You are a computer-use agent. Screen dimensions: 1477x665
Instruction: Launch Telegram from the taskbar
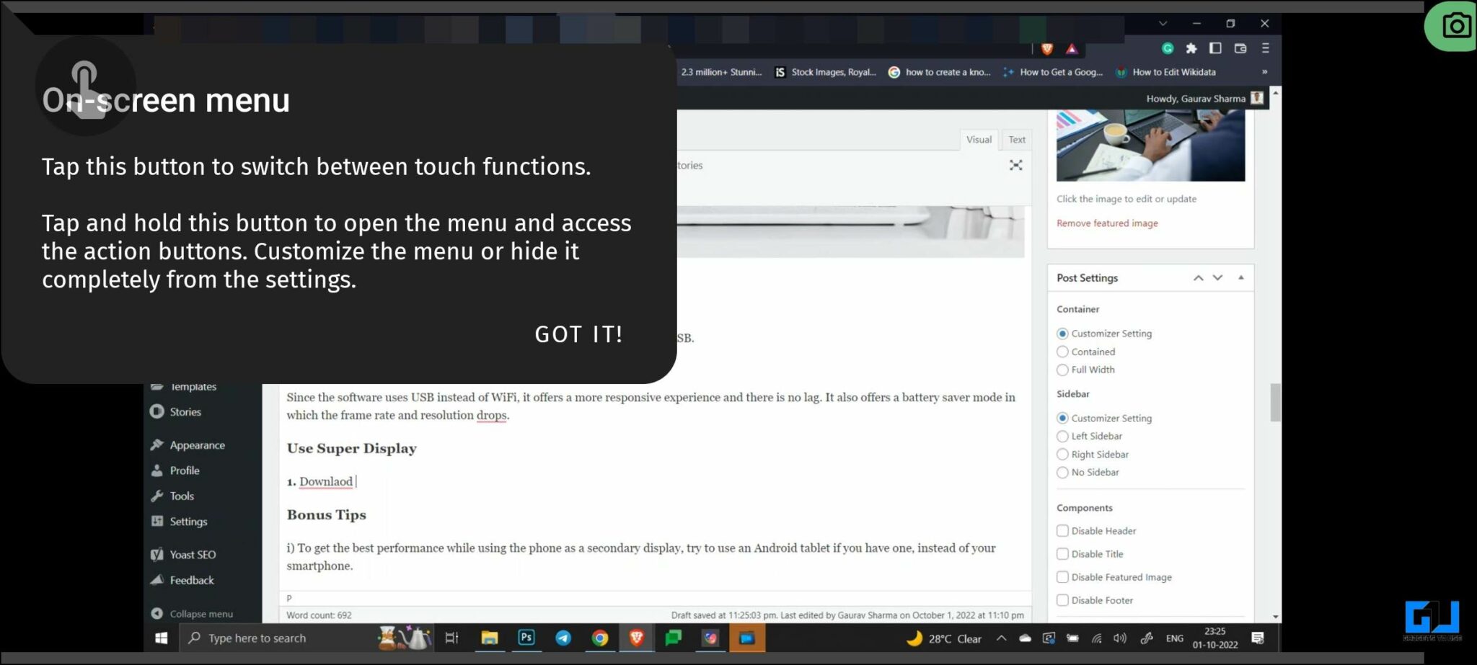point(563,638)
